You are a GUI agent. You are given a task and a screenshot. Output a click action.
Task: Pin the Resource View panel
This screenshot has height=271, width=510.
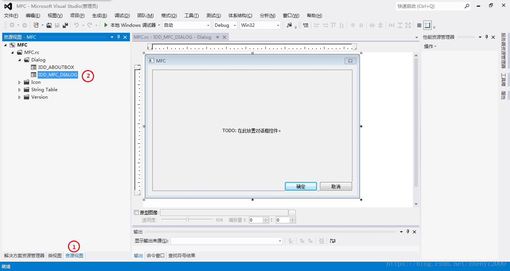(119, 37)
